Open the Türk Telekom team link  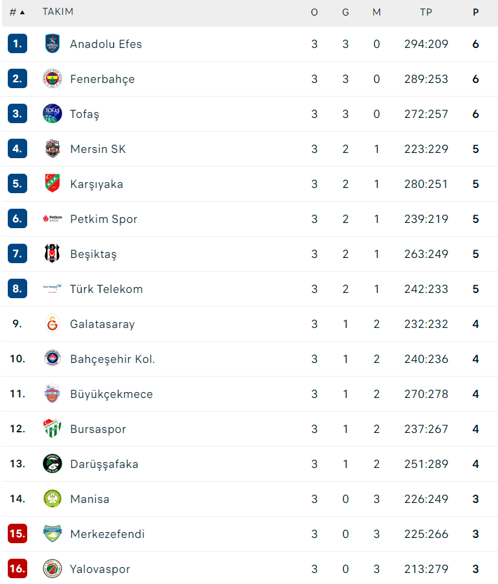pos(106,289)
